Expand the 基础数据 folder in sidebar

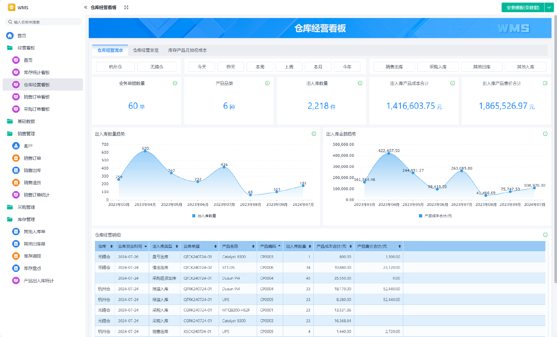[26, 121]
